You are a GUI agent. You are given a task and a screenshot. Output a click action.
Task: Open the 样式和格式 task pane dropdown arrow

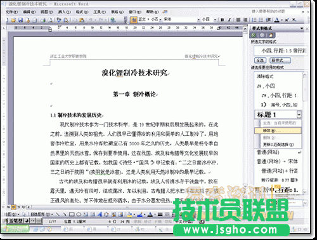pos(302,29)
